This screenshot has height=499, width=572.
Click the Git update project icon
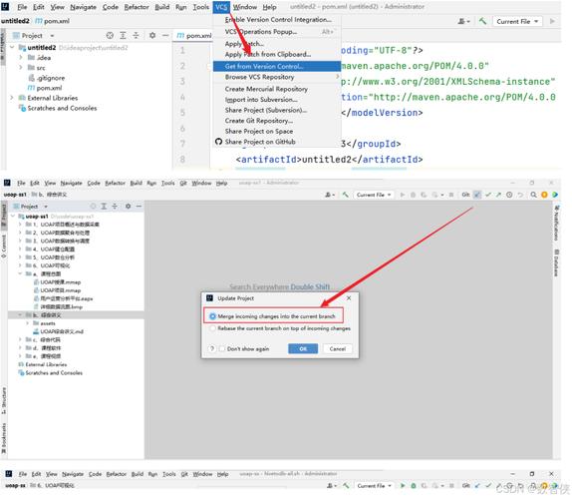pyautogui.click(x=477, y=195)
